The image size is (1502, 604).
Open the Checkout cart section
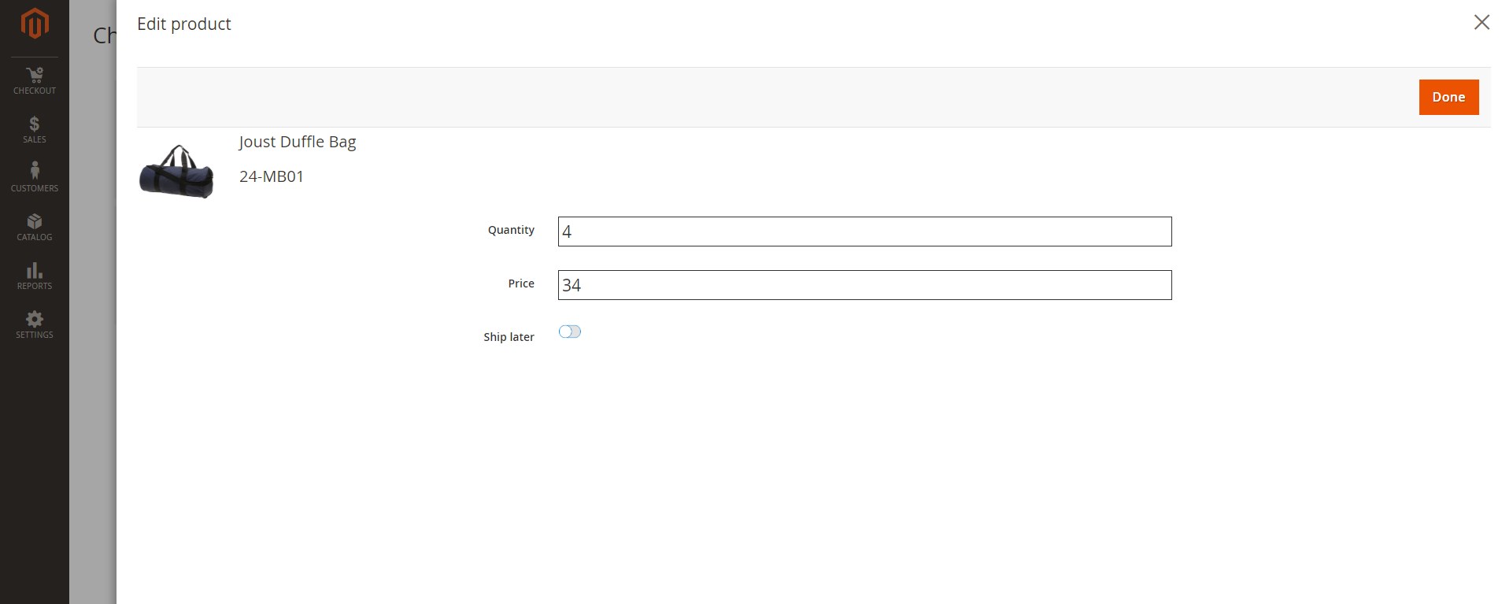34,80
